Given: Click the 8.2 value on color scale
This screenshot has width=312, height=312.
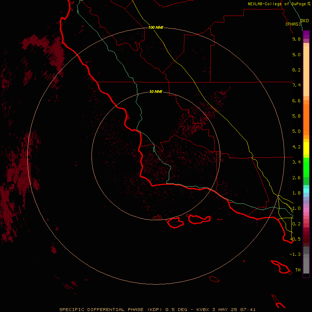Looking at the screenshot, I should coord(296,70).
